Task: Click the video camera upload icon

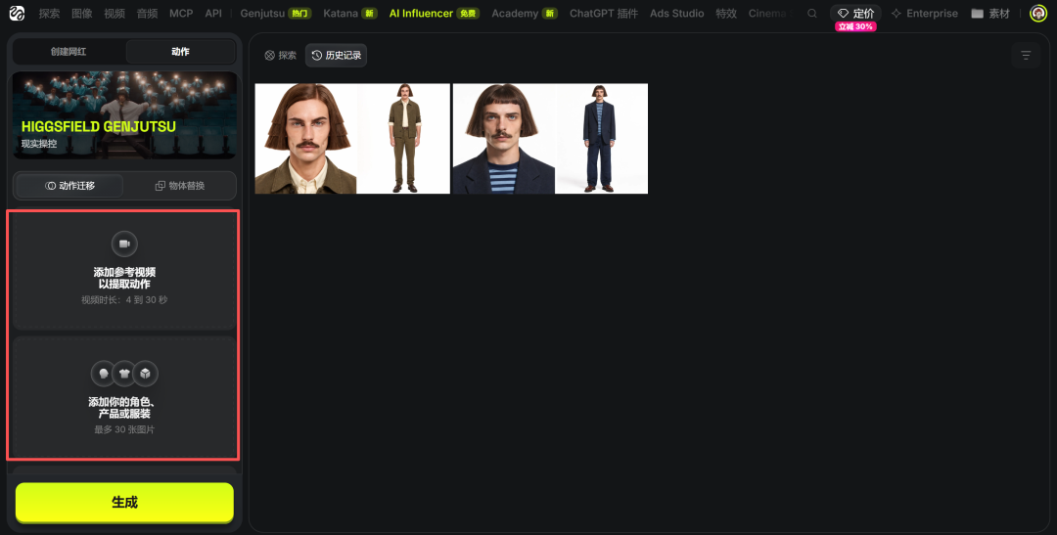Action: point(124,244)
